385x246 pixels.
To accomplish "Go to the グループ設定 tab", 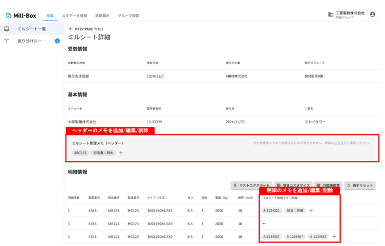I will (128, 15).
